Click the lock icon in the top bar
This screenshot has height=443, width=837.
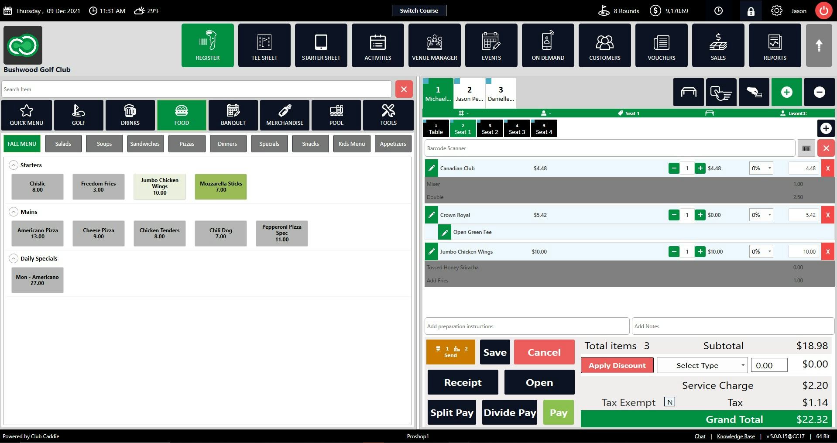[750, 10]
